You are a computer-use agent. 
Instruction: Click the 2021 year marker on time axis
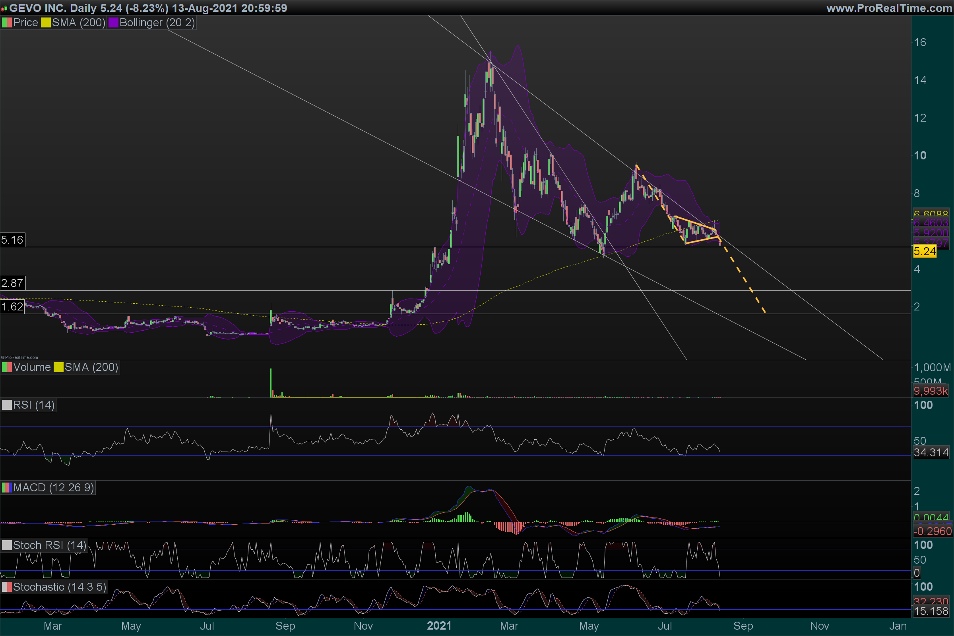coord(439,626)
